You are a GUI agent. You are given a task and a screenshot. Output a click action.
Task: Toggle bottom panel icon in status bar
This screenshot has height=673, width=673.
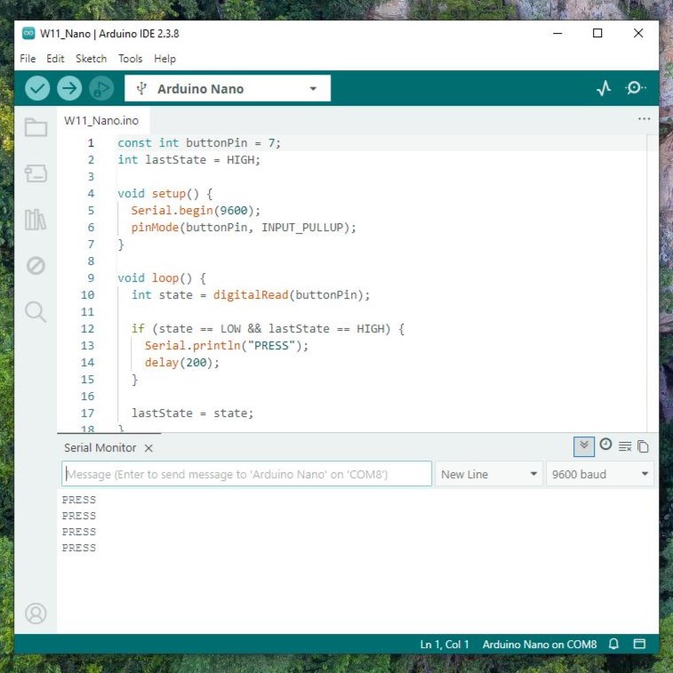[x=639, y=644]
